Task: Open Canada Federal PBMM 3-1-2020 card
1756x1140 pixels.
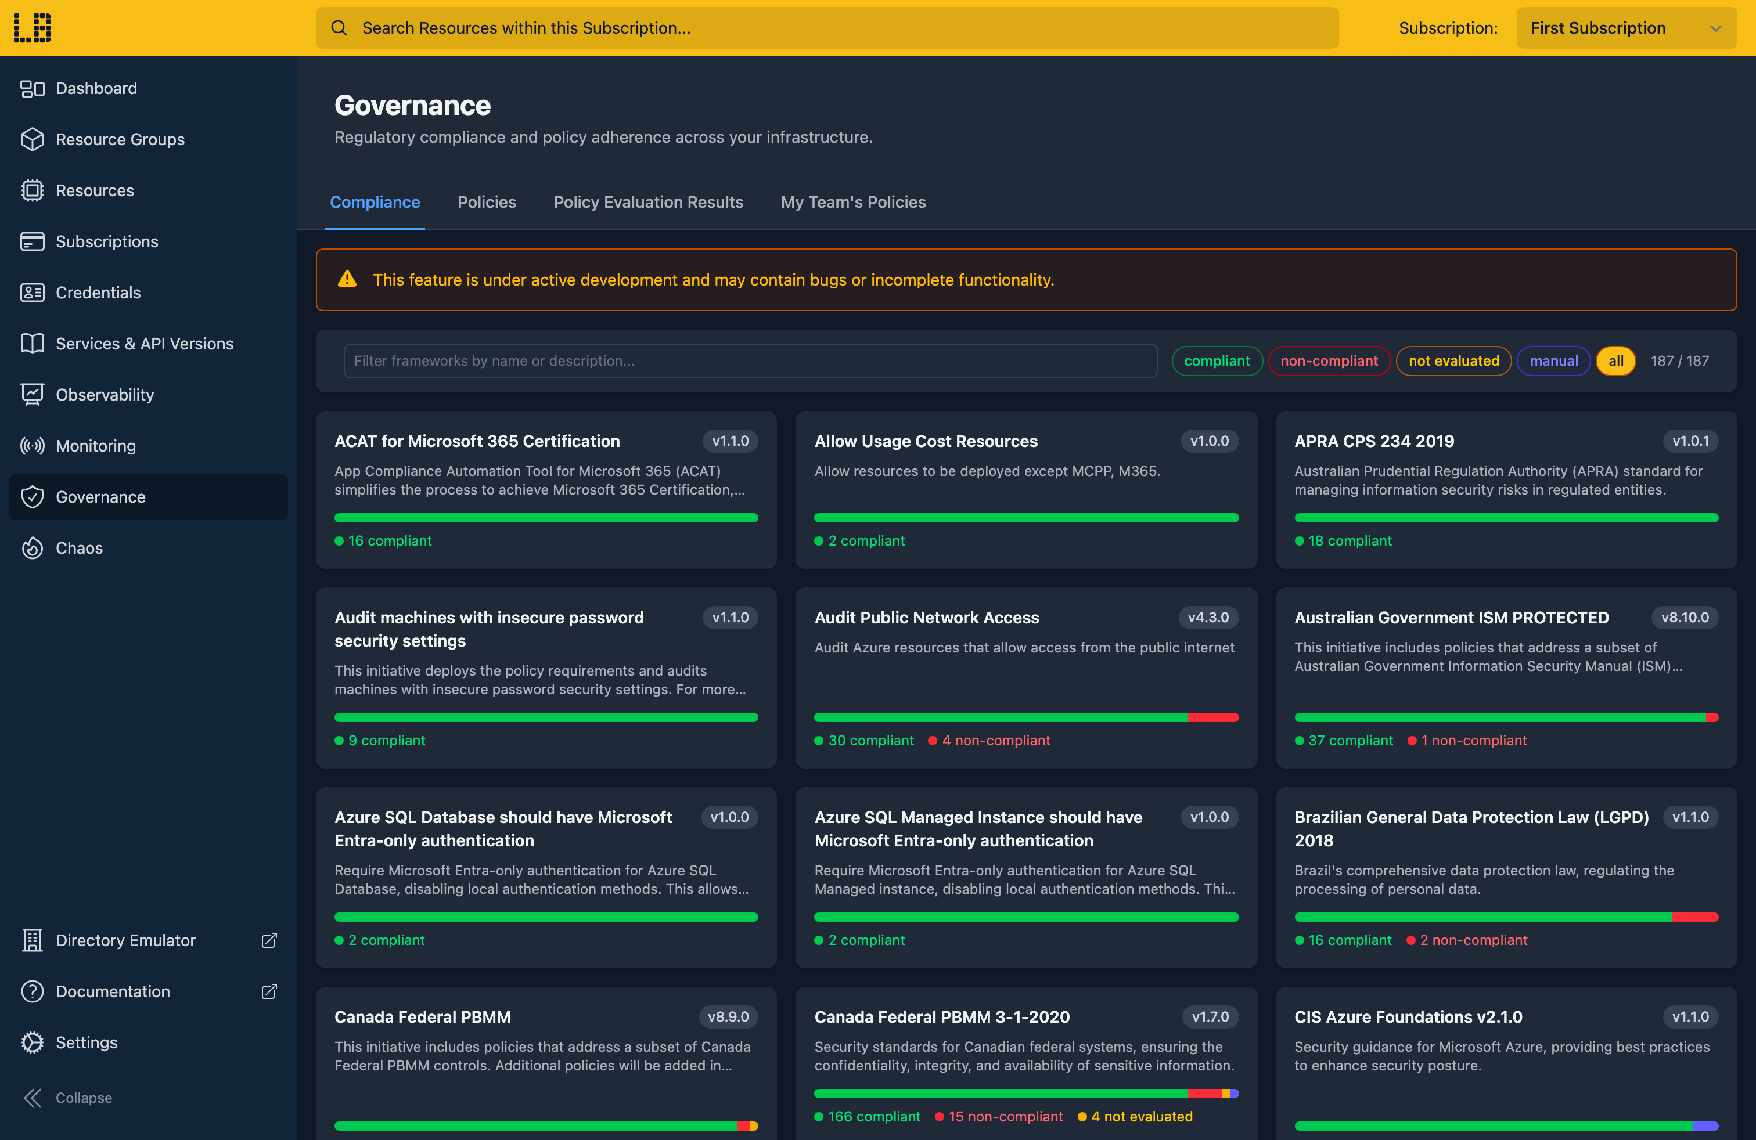Action: click(x=1025, y=1063)
